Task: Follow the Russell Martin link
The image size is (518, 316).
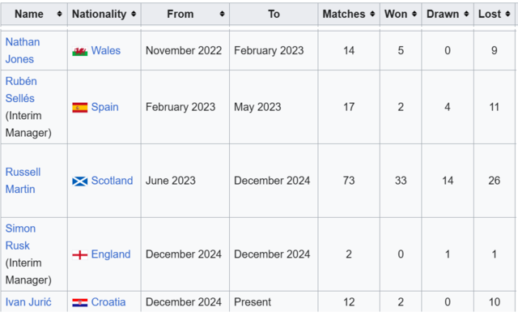Action: [23, 181]
